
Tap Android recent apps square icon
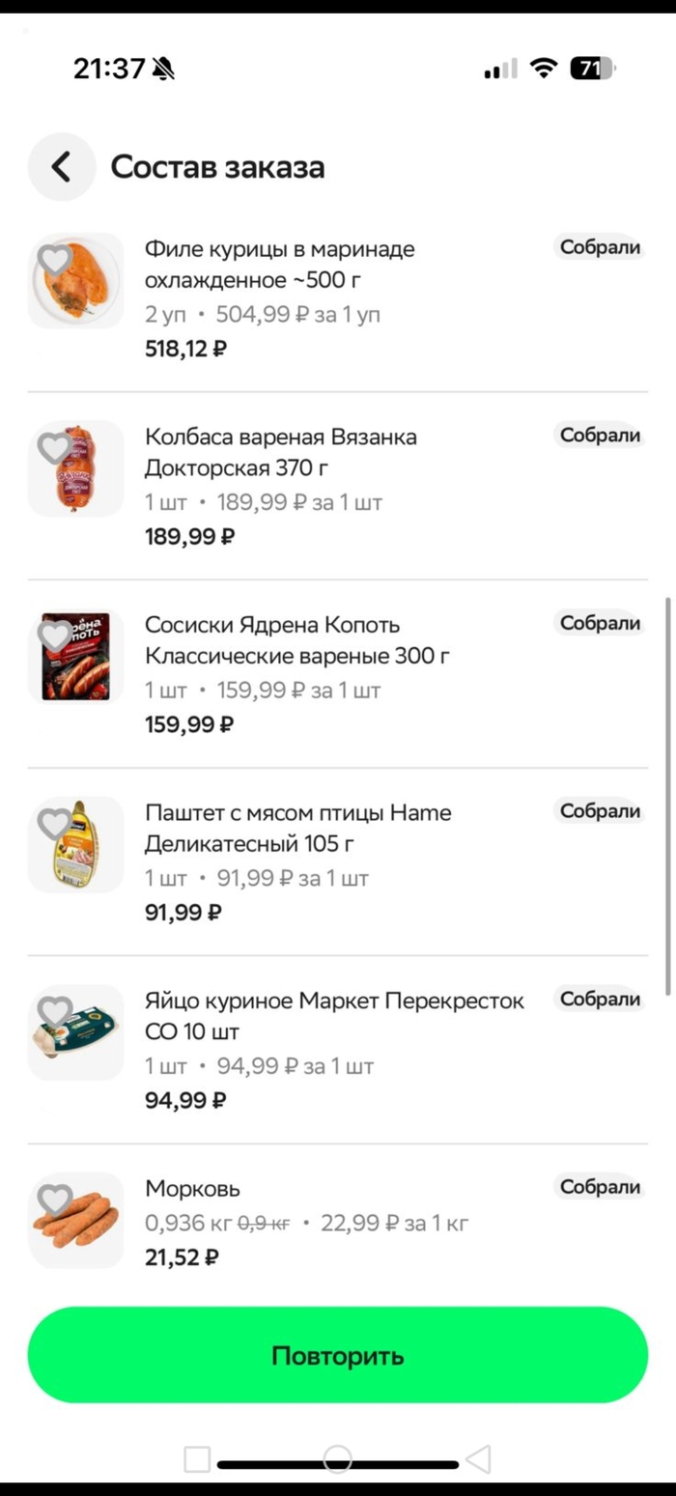coord(197,1458)
